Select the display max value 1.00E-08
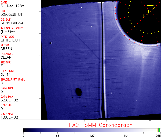161x137 pixels. pyautogui.click(x=9, y=117)
